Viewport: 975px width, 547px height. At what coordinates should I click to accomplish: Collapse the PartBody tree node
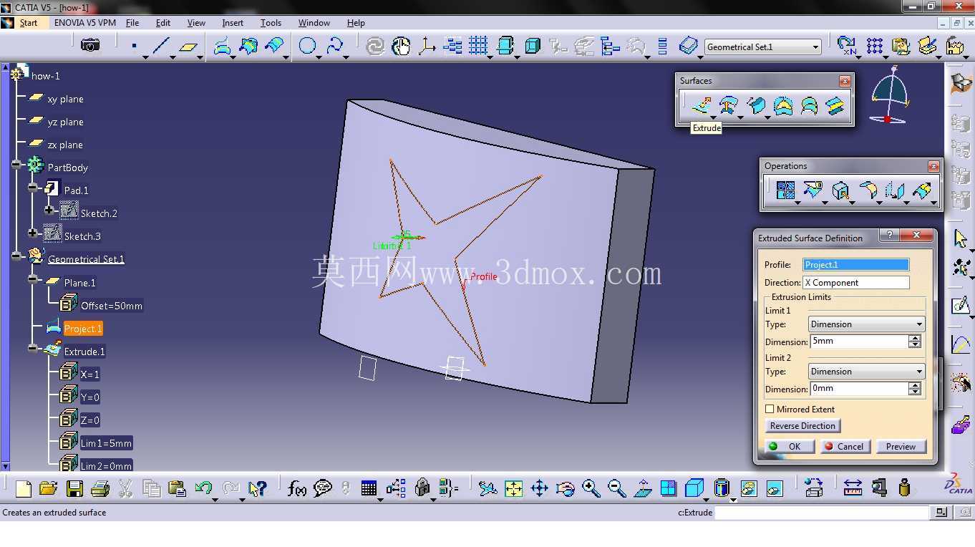[16, 165]
